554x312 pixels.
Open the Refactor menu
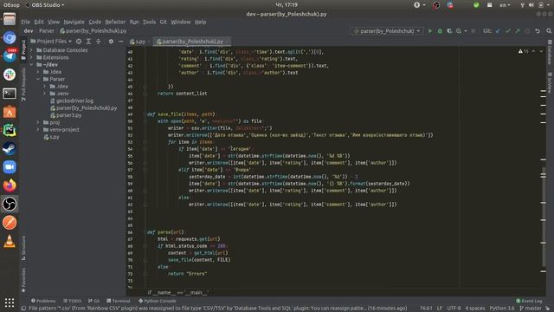115,22
